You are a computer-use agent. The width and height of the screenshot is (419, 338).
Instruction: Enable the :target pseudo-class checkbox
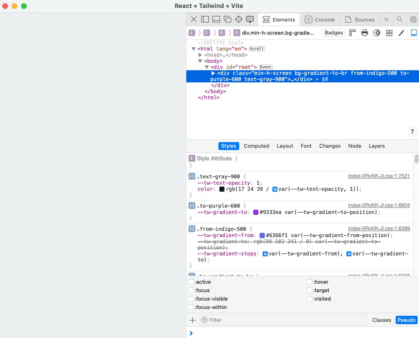tap(309, 290)
